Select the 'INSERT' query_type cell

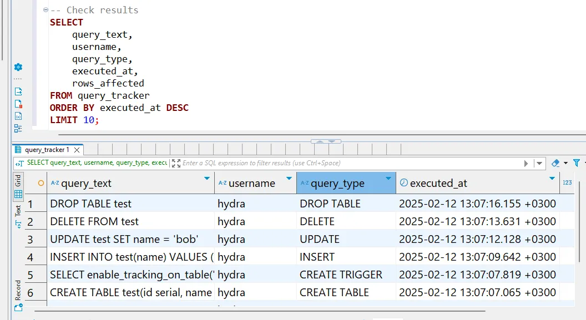pyautogui.click(x=346, y=257)
